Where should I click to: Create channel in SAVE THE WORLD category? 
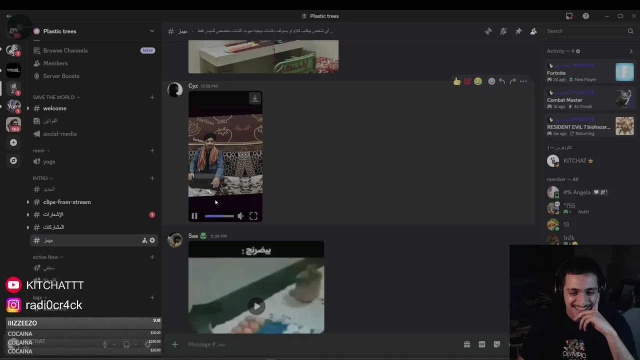pyautogui.click(x=152, y=97)
